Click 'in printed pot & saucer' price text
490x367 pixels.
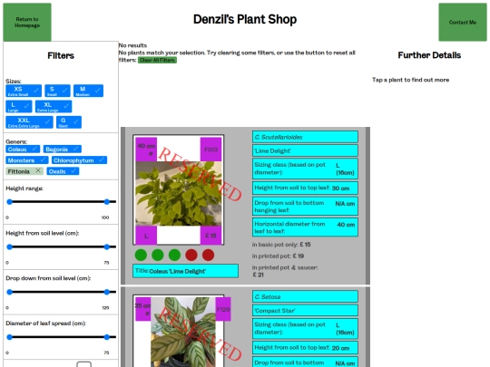point(285,271)
